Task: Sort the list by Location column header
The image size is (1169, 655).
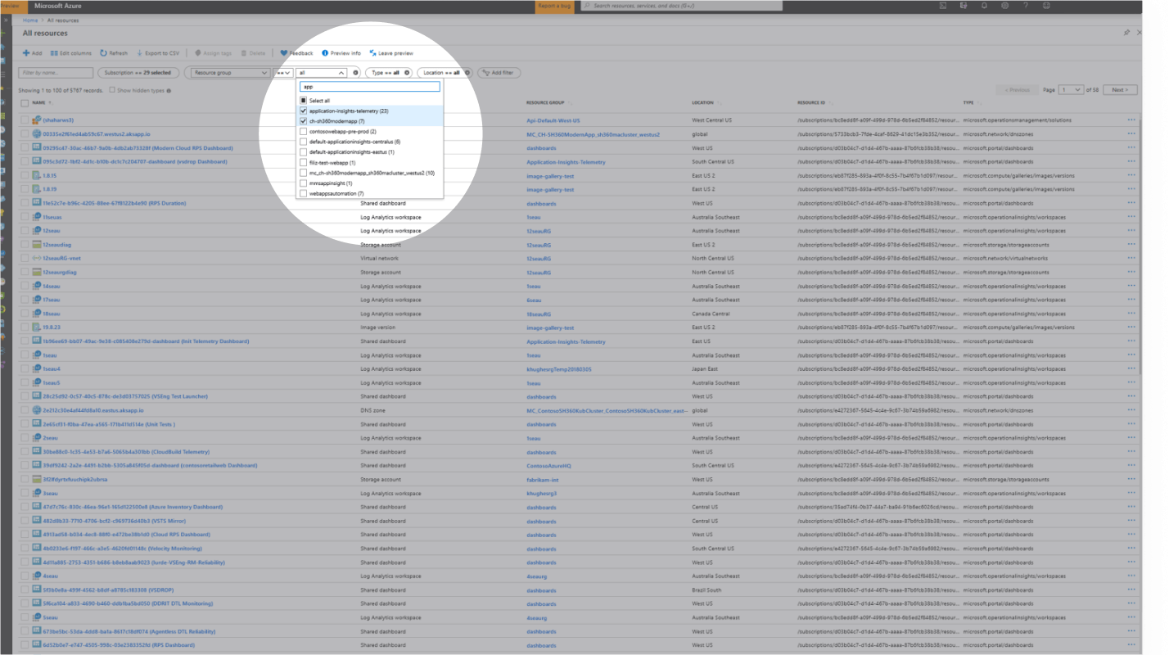Action: [702, 103]
